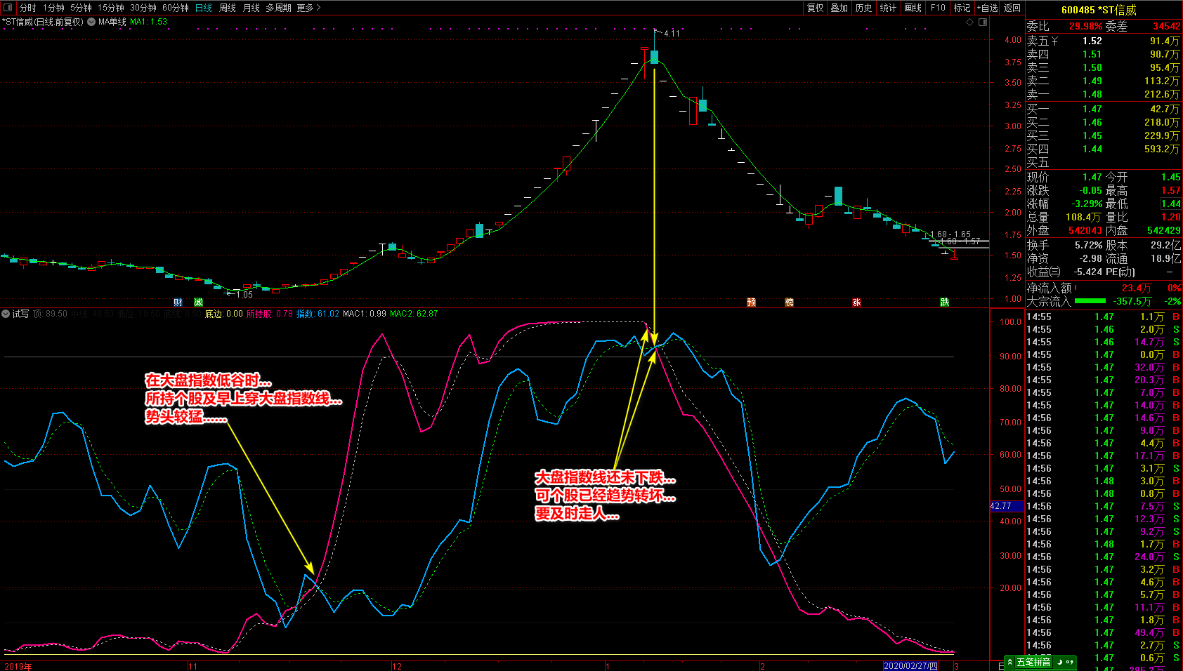
Task: Open the MA单线 indicator dropdown arrow
Action: (x=91, y=22)
